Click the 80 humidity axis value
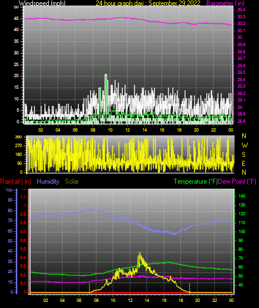The image size is (259, 308). 10,211
